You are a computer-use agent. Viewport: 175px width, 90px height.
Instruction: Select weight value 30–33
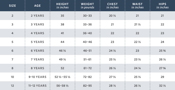point(87,16)
